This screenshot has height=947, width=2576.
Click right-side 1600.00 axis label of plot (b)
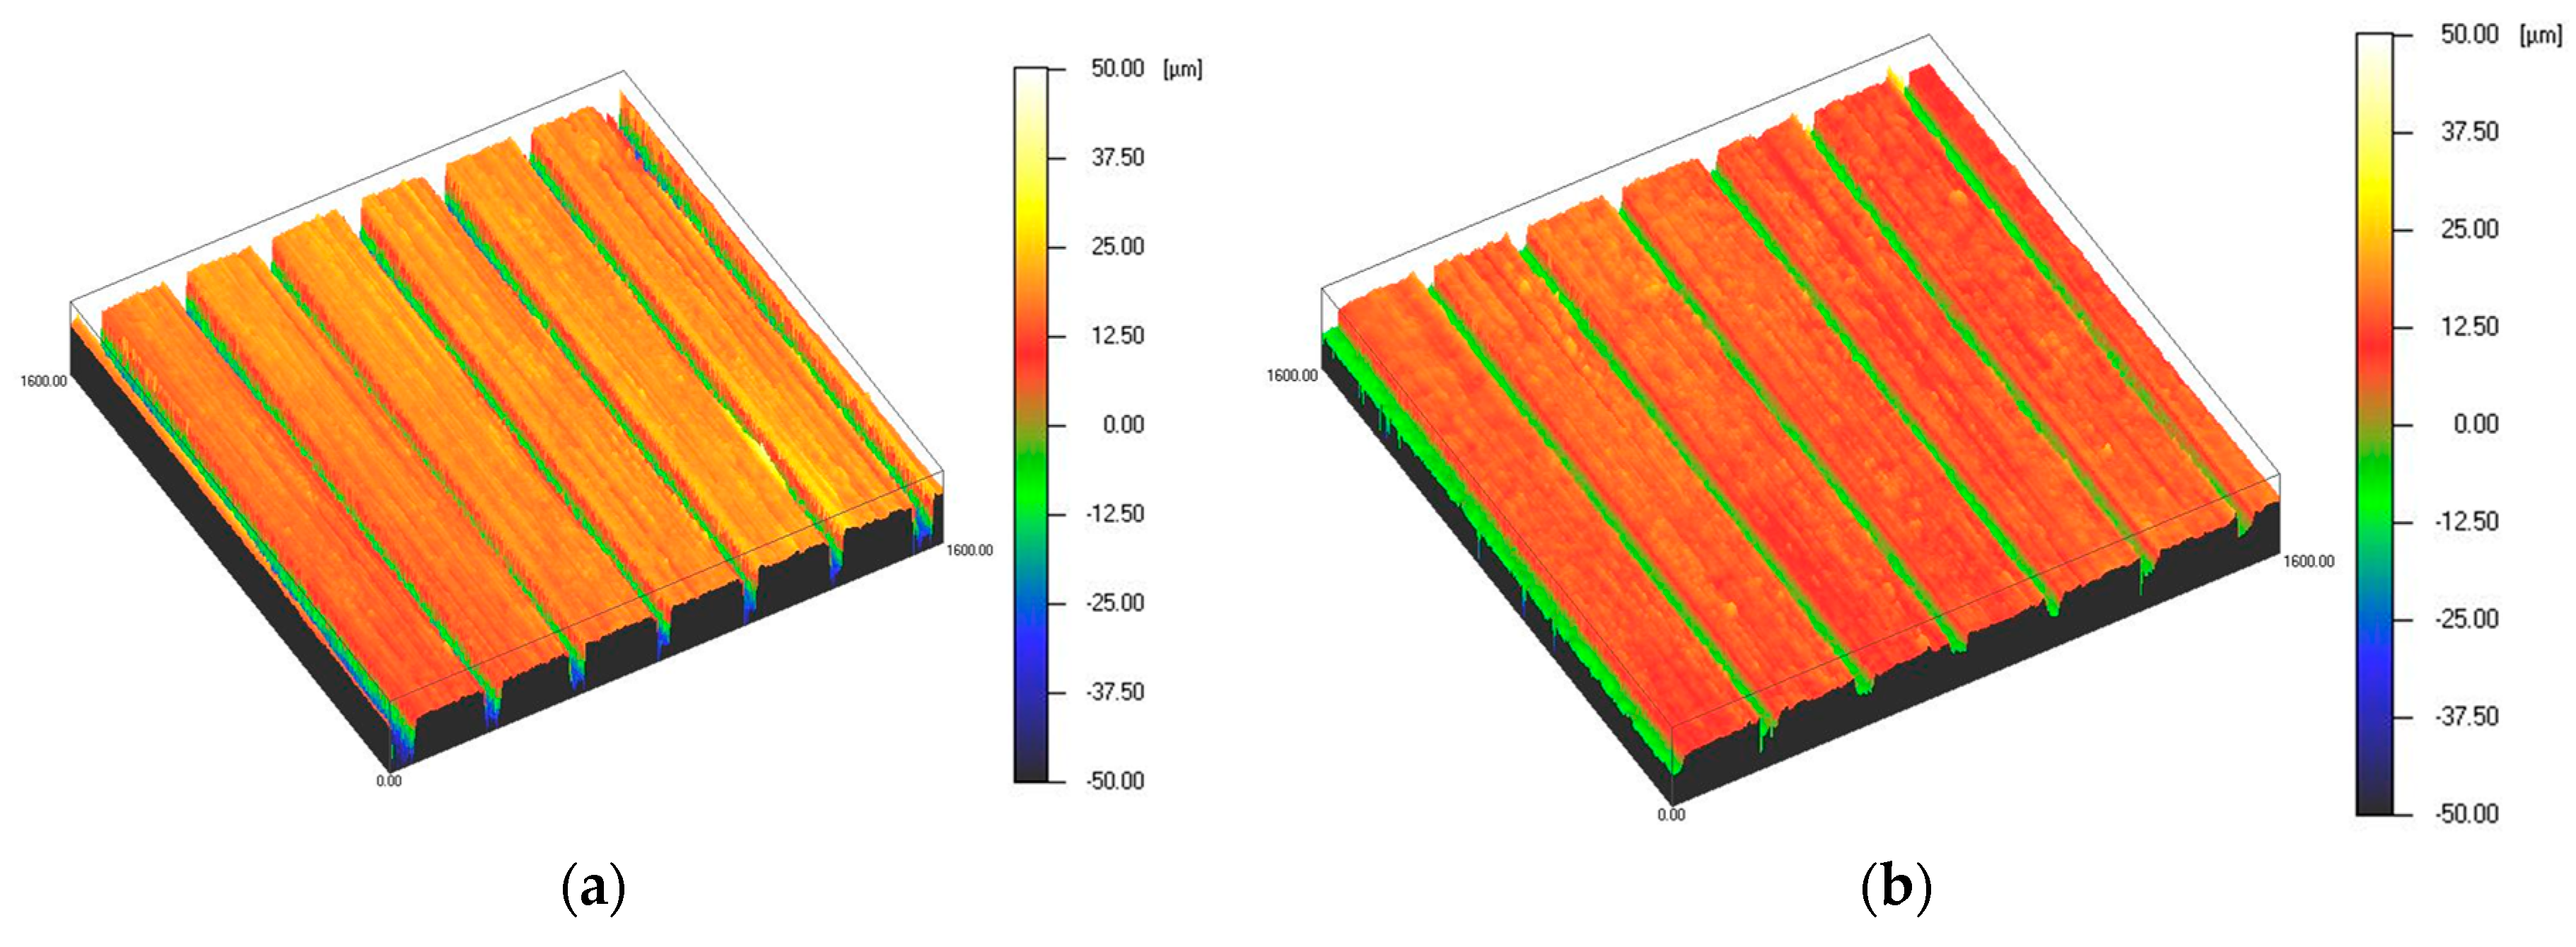click(x=2309, y=562)
